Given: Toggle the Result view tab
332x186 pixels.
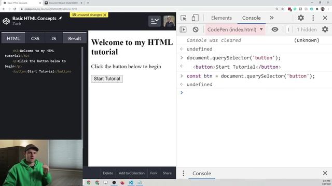Looking at the screenshot, I should (x=75, y=38).
